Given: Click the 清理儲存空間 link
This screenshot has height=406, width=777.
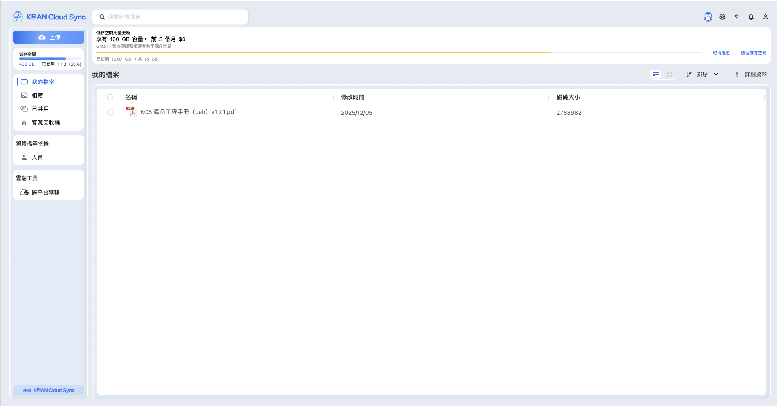Looking at the screenshot, I should 753,53.
